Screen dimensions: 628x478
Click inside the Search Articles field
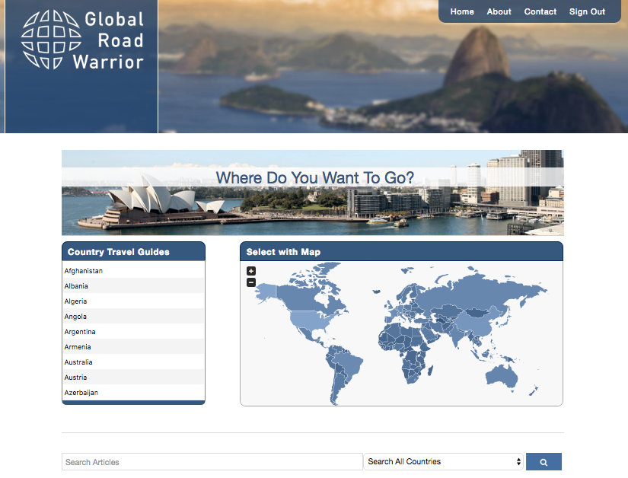point(212,462)
